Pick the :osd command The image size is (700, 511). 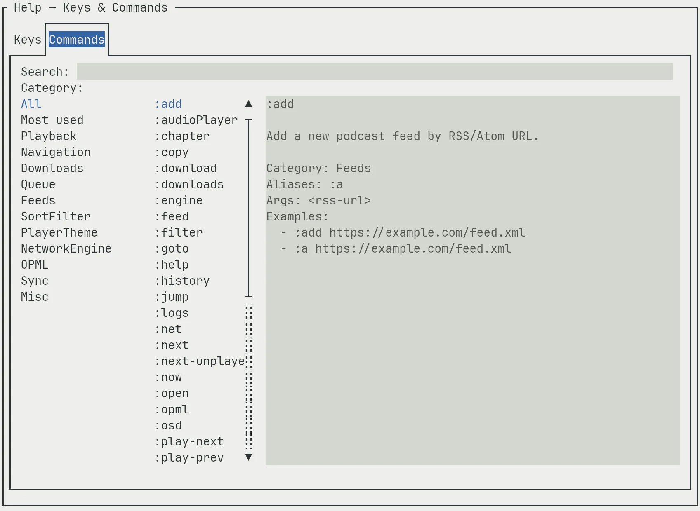pyautogui.click(x=168, y=425)
